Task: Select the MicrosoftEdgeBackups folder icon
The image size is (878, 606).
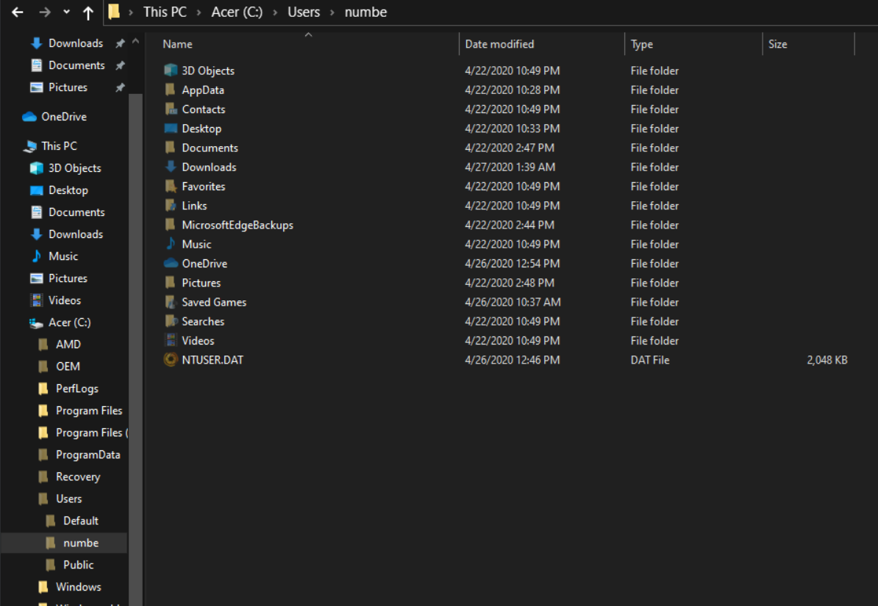Action: coord(170,224)
